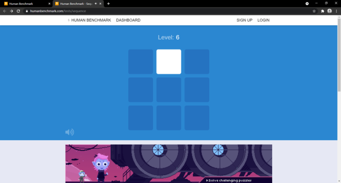Image resolution: width=341 pixels, height=183 pixels.
Task: Open a new browser tab
Action: pyautogui.click(x=108, y=4)
